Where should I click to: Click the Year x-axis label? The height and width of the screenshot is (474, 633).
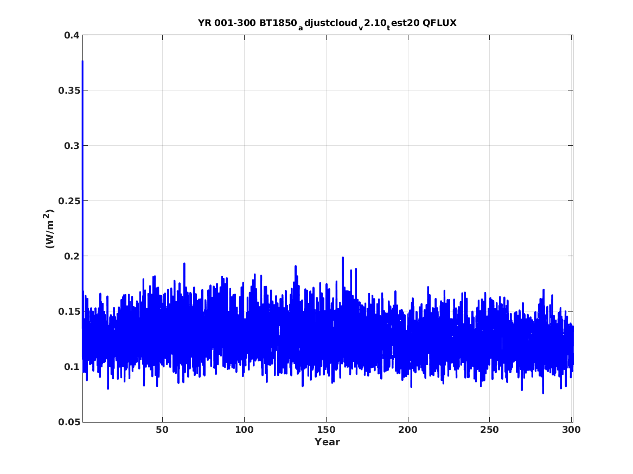(x=327, y=442)
